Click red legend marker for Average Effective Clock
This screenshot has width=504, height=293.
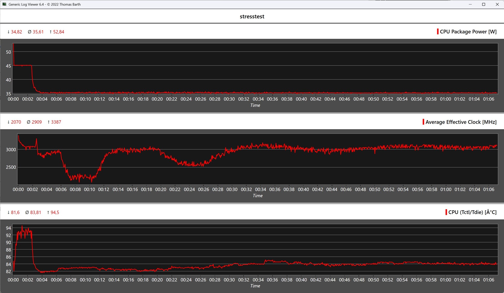tap(423, 122)
